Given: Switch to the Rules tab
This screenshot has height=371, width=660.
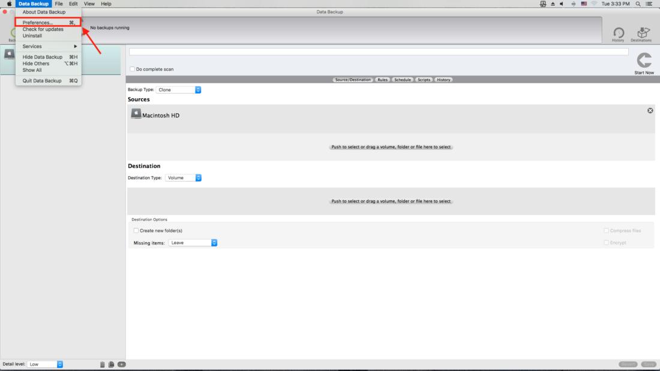Looking at the screenshot, I should pyautogui.click(x=382, y=80).
